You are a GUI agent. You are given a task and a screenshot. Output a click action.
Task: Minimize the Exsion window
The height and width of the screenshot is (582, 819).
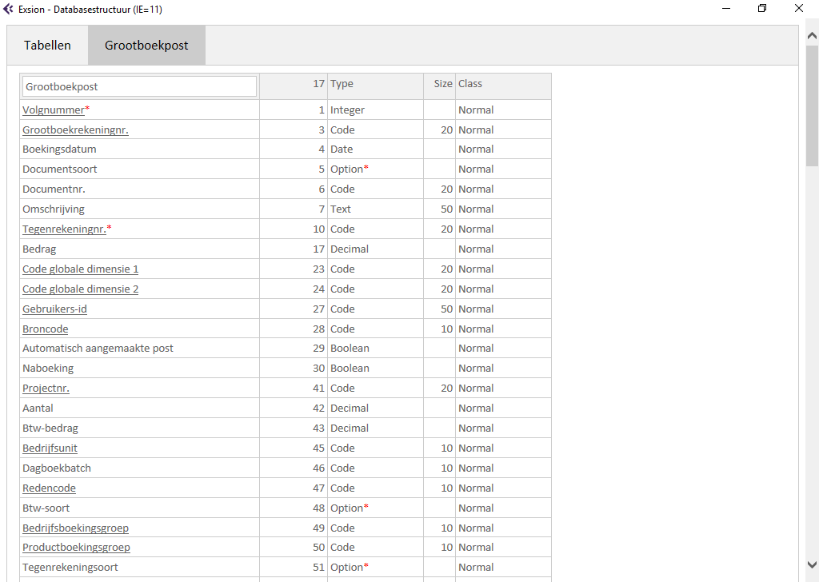point(726,8)
